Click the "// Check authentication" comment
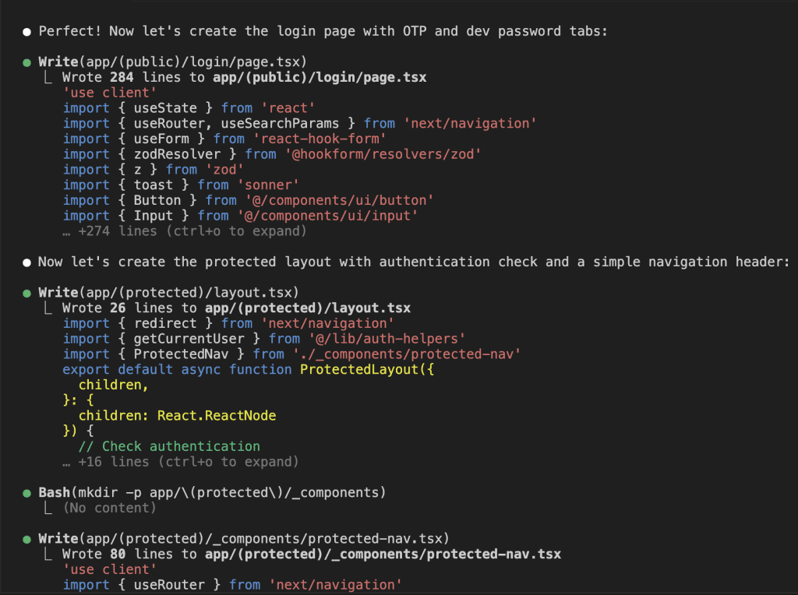Image resolution: width=798 pixels, height=595 pixels. [x=169, y=447]
